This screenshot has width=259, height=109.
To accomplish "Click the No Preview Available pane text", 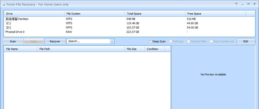I will [x=213, y=74].
